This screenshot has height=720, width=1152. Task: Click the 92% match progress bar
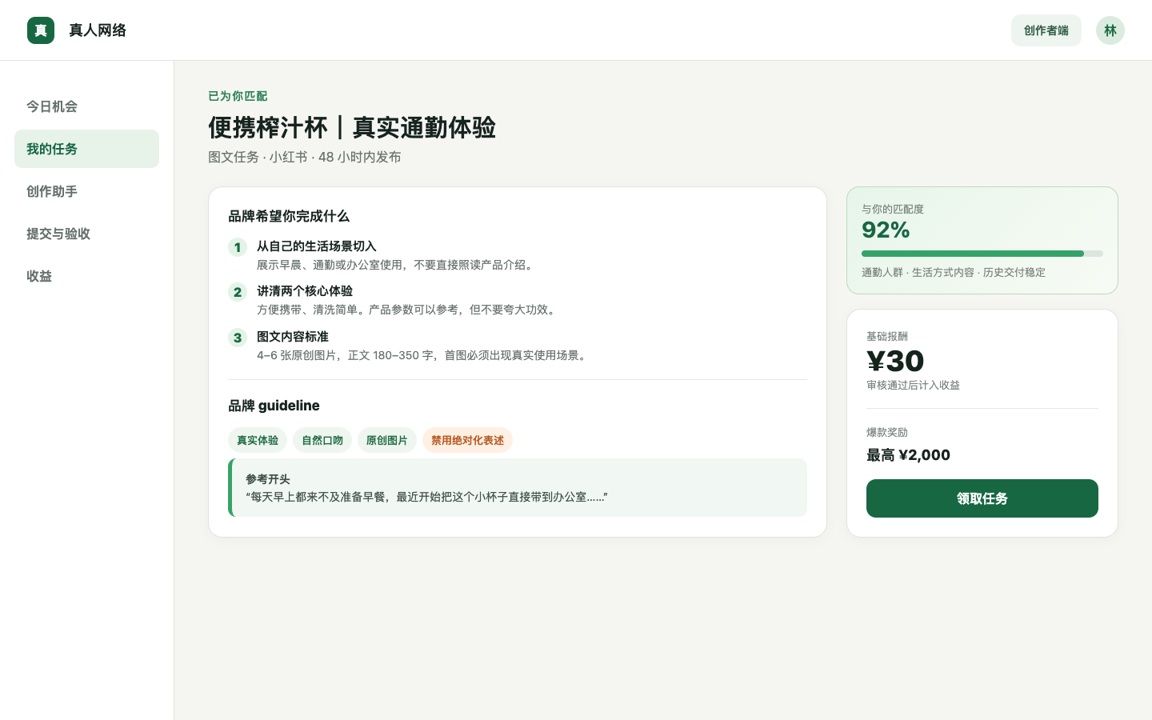coord(982,254)
